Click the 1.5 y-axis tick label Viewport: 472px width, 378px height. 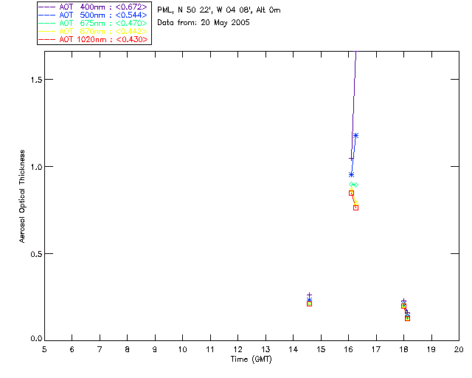point(35,80)
